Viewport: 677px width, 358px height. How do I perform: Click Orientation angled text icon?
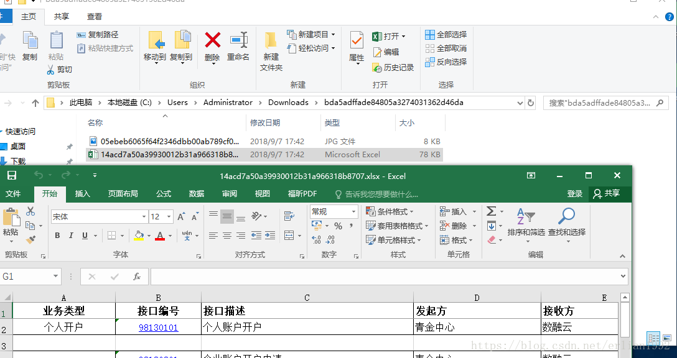click(256, 216)
